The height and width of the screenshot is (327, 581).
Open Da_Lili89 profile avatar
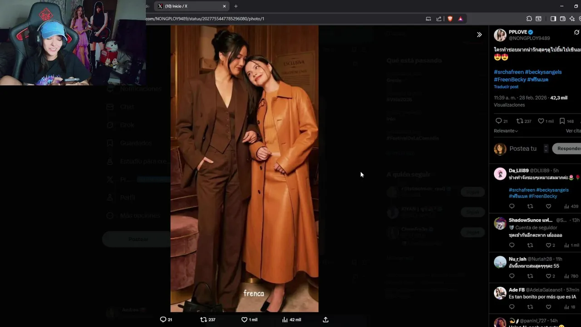point(500,173)
